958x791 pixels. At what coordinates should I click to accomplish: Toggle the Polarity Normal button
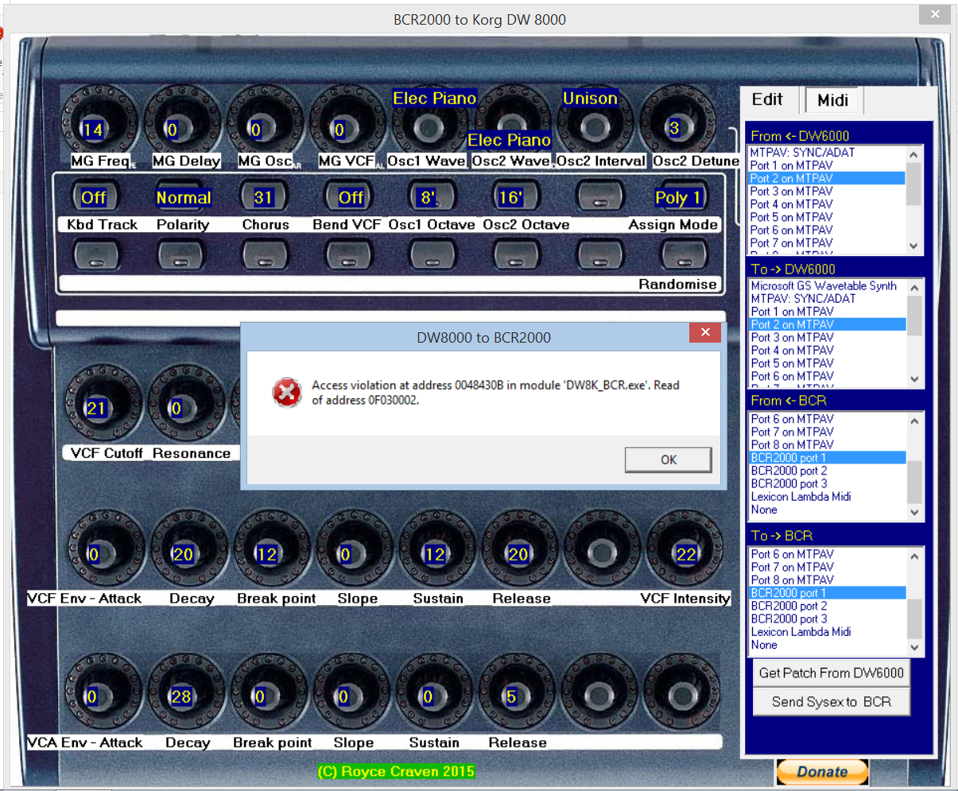click(183, 197)
